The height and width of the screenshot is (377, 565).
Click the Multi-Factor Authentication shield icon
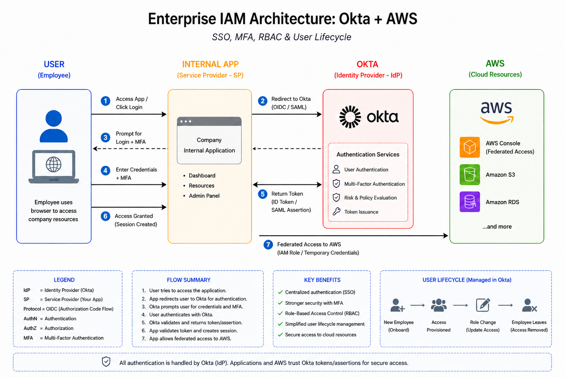336,183
